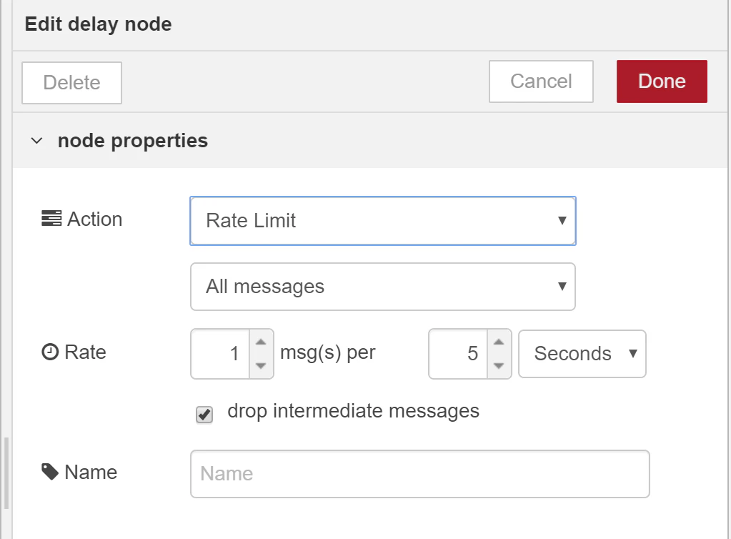
Task: Increase the message count with up arrow
Action: coord(261,342)
